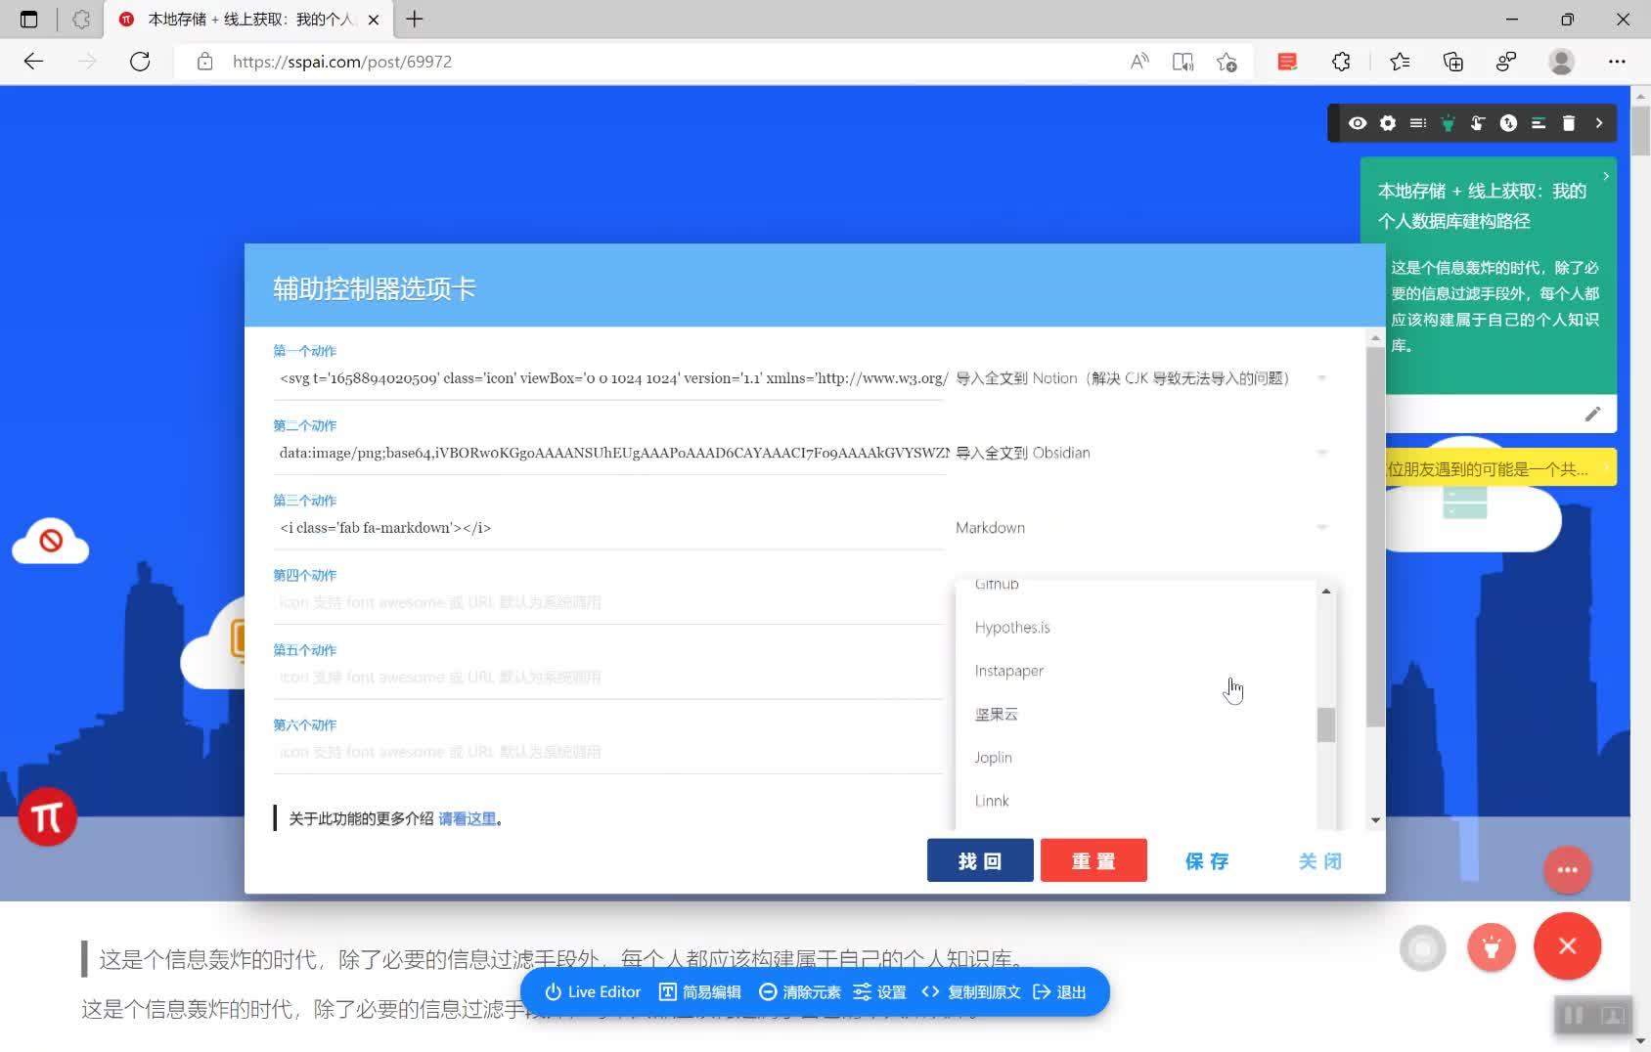Click the read aloud icon
1651x1052 pixels.
tap(1138, 62)
